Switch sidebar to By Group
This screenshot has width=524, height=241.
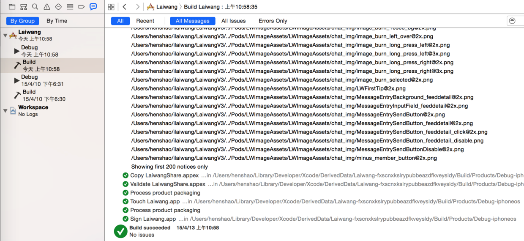point(23,21)
